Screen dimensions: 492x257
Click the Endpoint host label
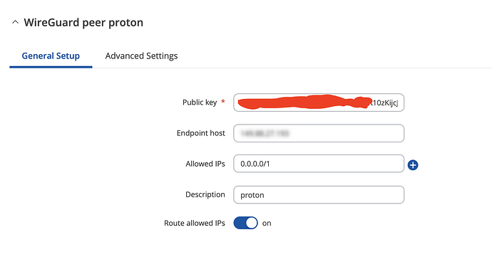(x=201, y=133)
